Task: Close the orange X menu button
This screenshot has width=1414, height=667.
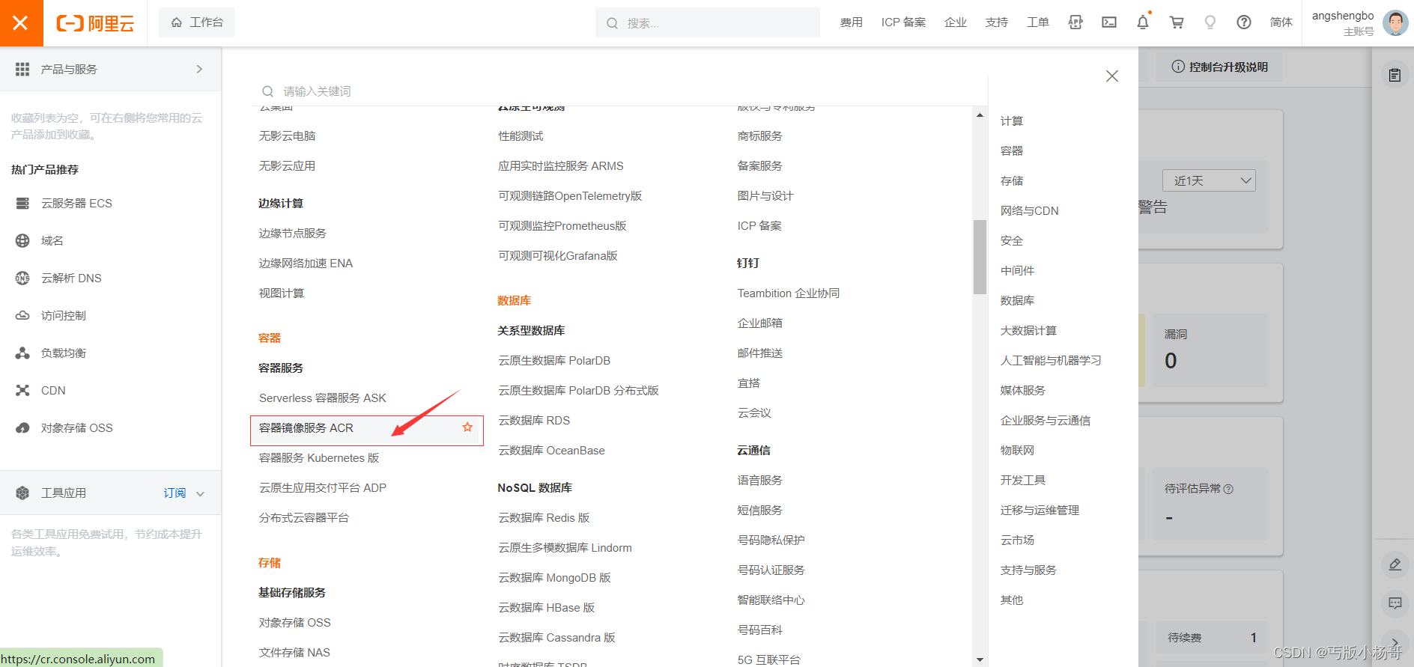Action: 21,23
